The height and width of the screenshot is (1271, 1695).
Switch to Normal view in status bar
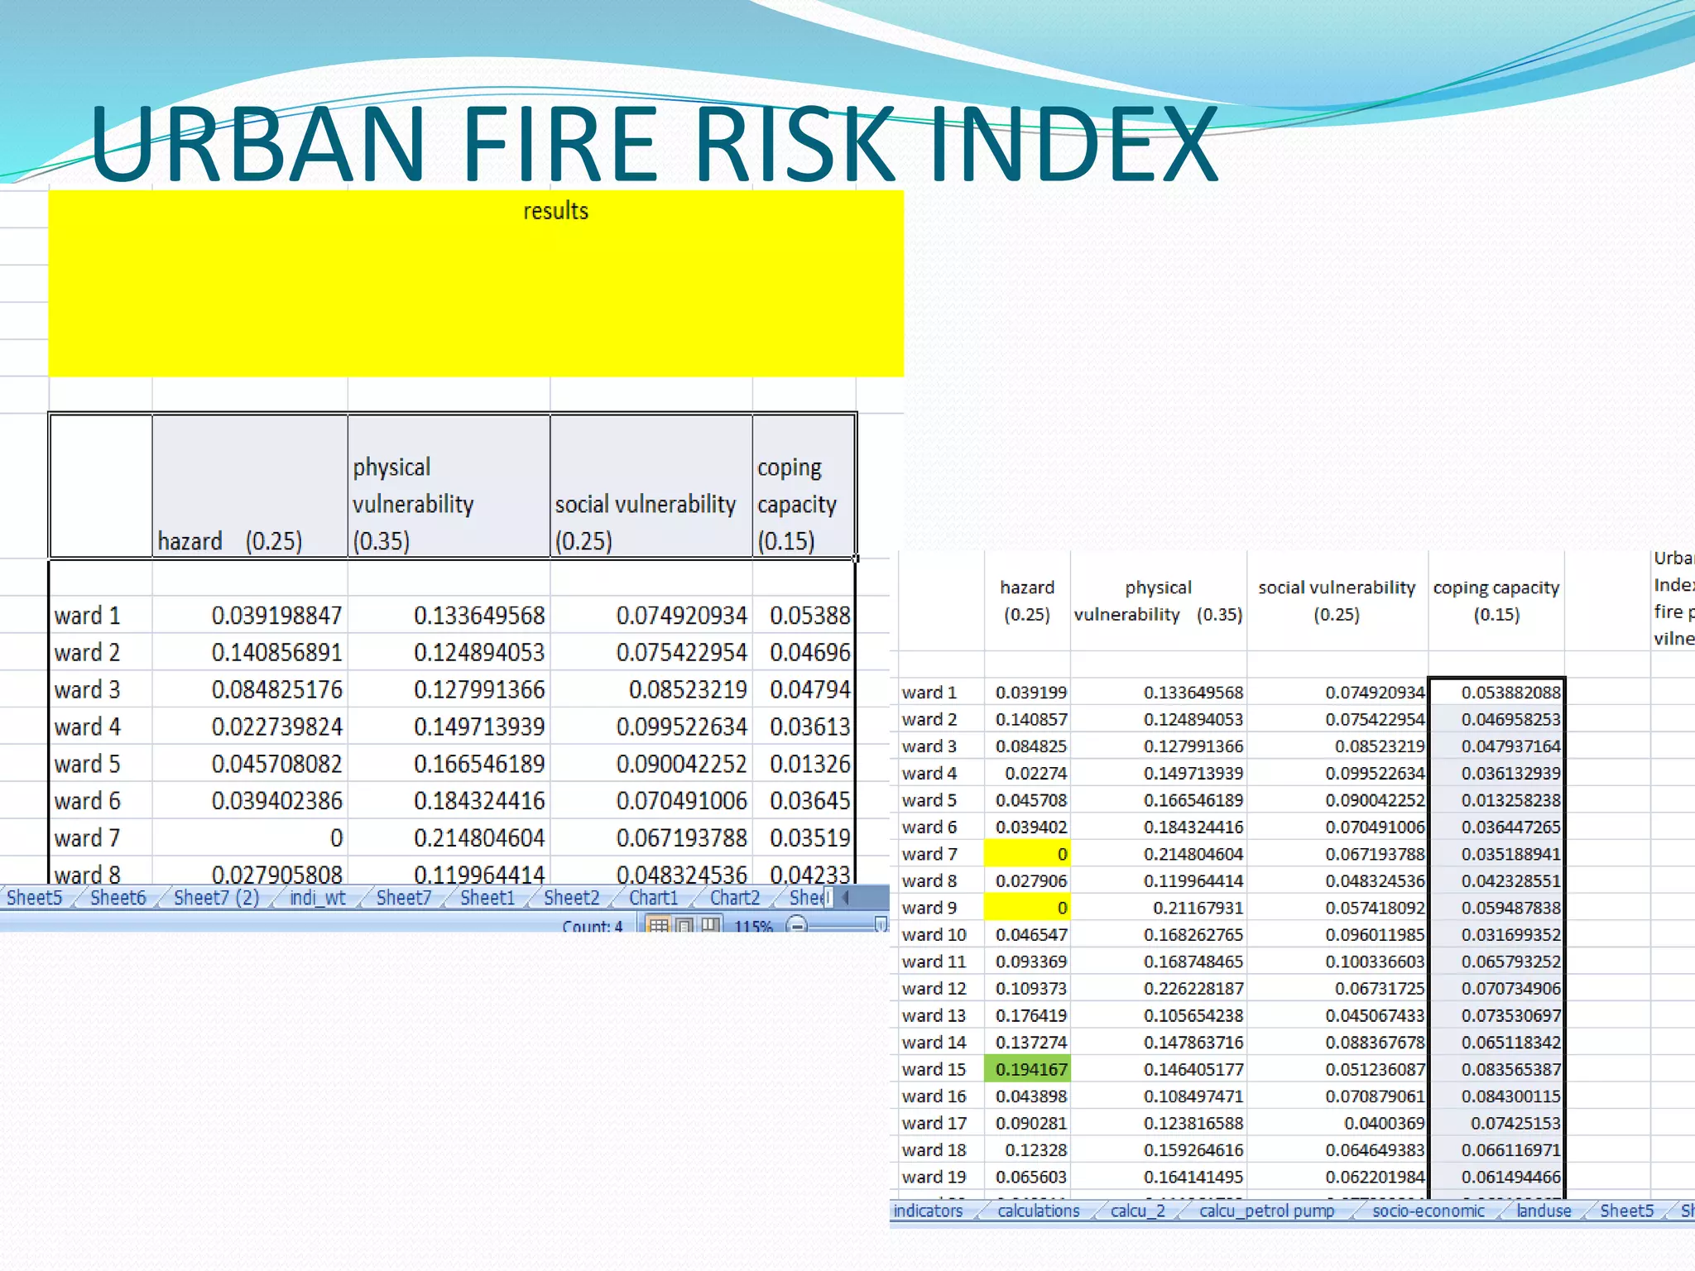[x=659, y=924]
